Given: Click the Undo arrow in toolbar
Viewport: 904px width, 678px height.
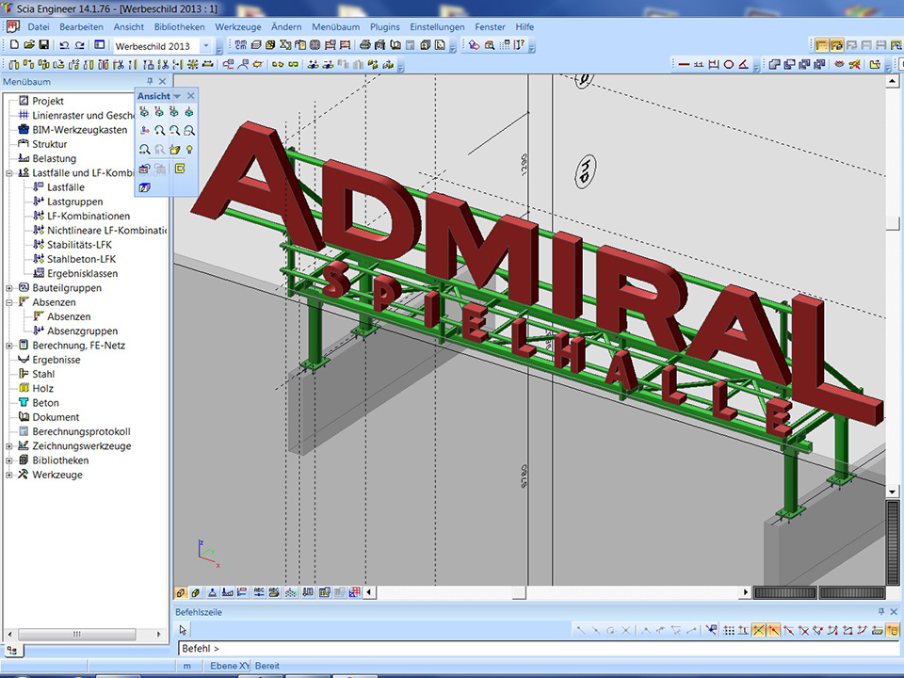Looking at the screenshot, I should pyautogui.click(x=64, y=44).
